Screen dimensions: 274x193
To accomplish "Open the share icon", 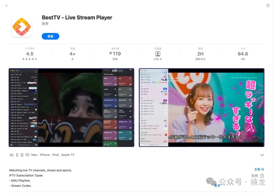I will (268, 5).
